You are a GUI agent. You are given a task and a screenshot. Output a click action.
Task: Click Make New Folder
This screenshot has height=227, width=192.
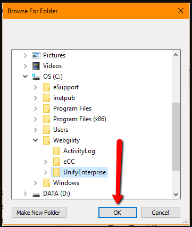39,213
